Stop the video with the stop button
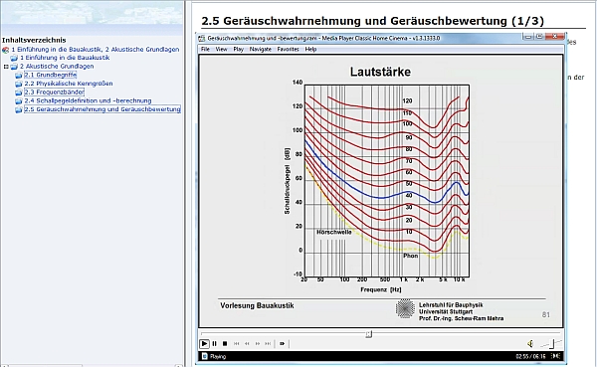Screen dimensions: 597x367 click(225, 343)
